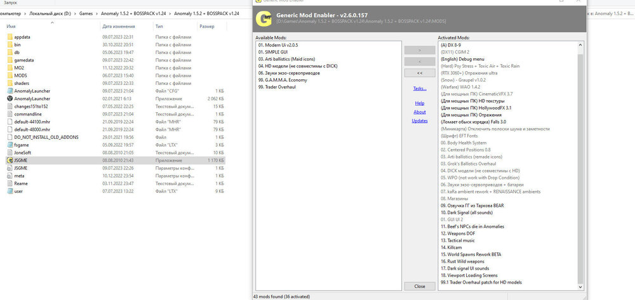Screen dimensions: 635x300
Task: Select 99. Trader Overhaul available mod
Action: (277, 87)
